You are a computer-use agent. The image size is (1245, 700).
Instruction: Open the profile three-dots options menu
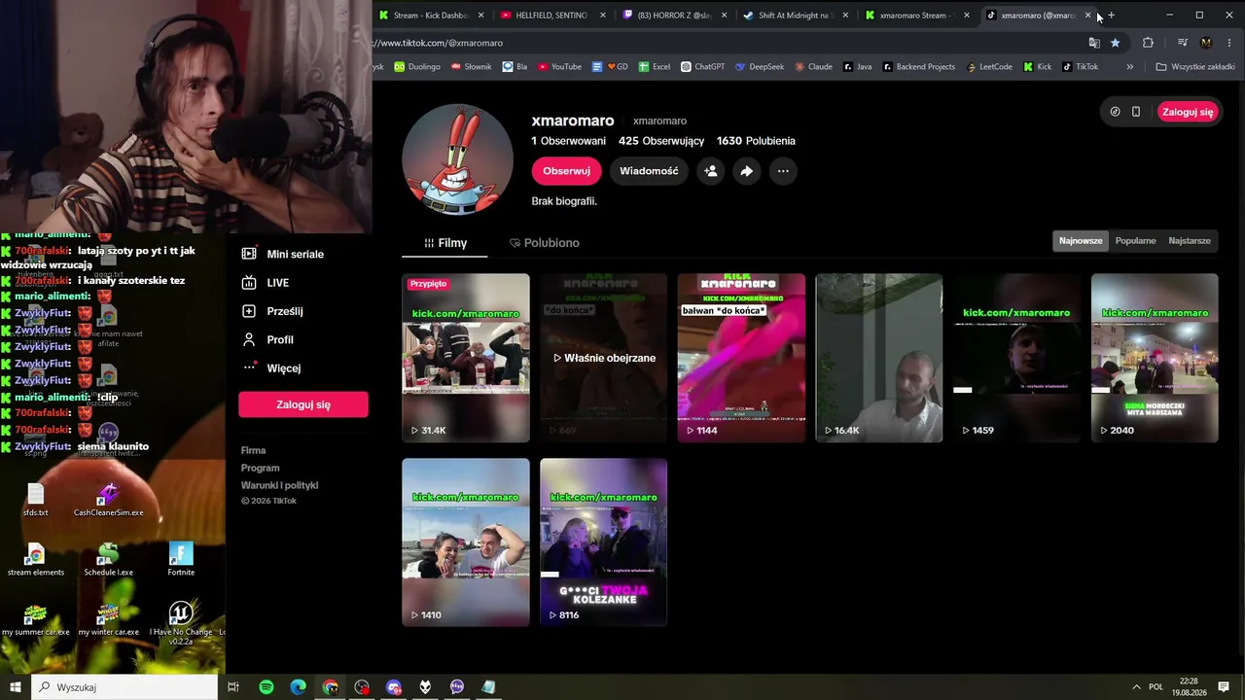tap(783, 171)
